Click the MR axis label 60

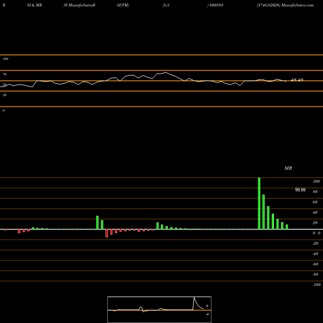pos(315,202)
